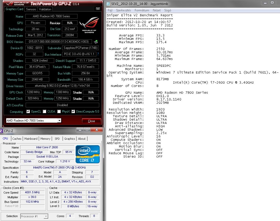Screen dimensions: 280x221
Task: Toggle the OpenCL checkbox
Action: click(x=28, y=112)
